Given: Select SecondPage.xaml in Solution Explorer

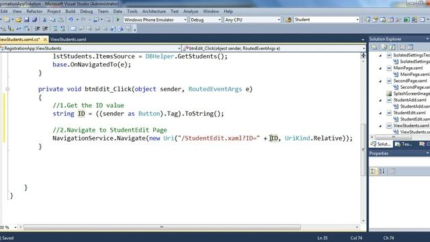Looking at the screenshot, I should [410, 81].
